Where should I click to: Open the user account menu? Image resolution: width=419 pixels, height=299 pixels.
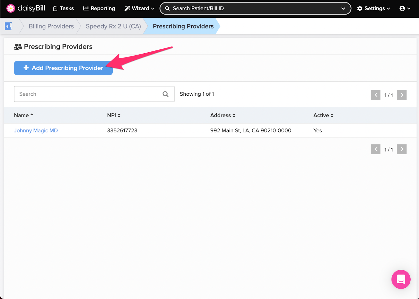(405, 8)
